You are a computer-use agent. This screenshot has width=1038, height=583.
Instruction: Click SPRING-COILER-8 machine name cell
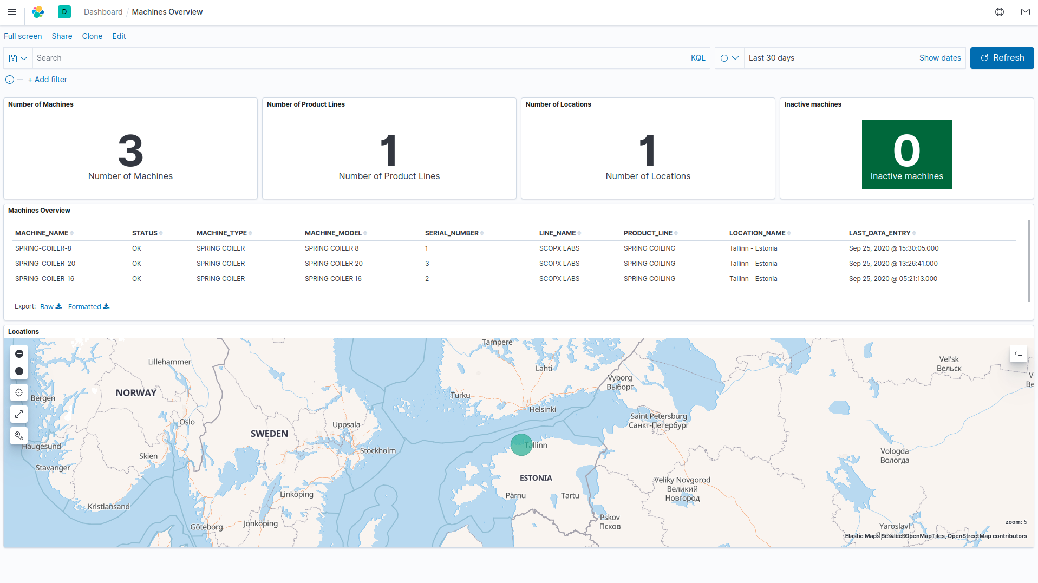(43, 248)
